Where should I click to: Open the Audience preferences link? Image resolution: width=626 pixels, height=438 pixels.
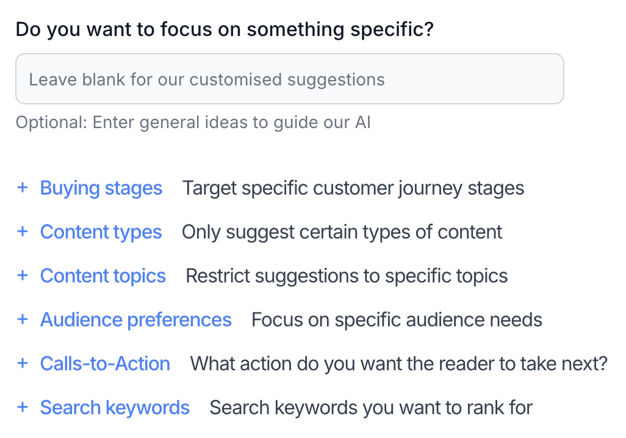point(136,320)
